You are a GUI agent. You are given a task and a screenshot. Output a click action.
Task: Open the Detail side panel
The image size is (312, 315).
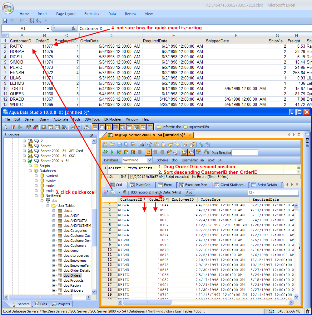click(x=307, y=140)
